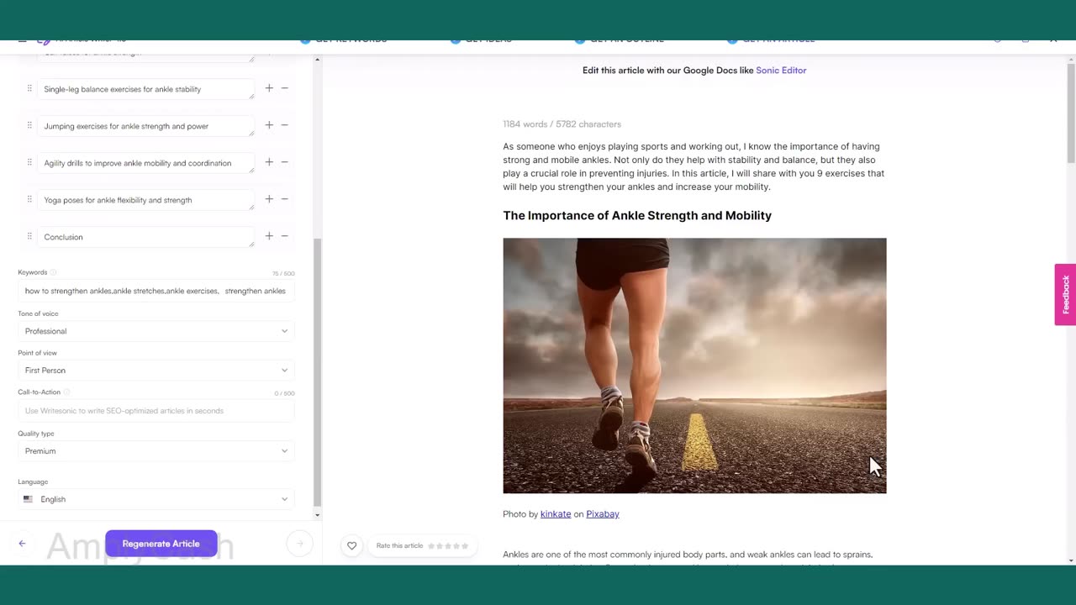Viewport: 1076px width, 605px height.
Task: Open the Pixabay link
Action: (603, 514)
